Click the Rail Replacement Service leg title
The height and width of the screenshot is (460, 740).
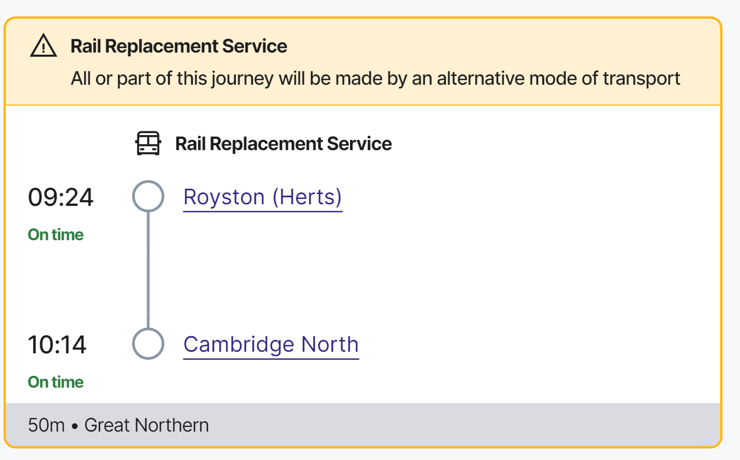click(x=284, y=144)
